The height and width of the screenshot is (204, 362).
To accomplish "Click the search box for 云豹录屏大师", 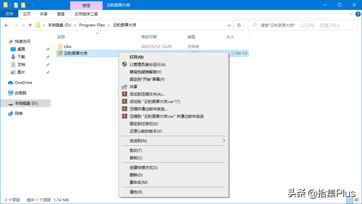I will (x=303, y=25).
